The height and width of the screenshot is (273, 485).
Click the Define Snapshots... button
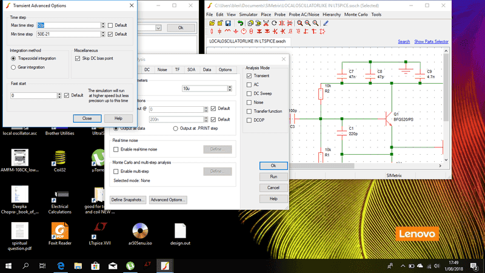127,200
